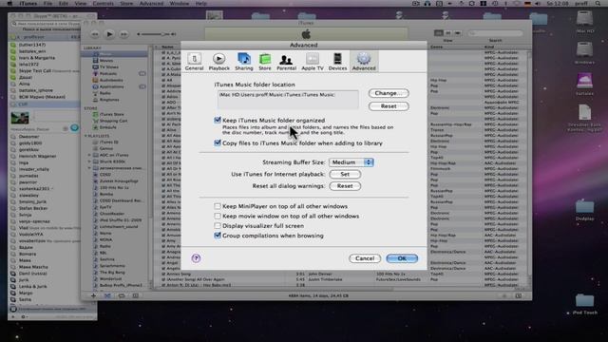The height and width of the screenshot is (342, 608).
Task: Select the Advanced preferences pane
Action: pyautogui.click(x=364, y=62)
